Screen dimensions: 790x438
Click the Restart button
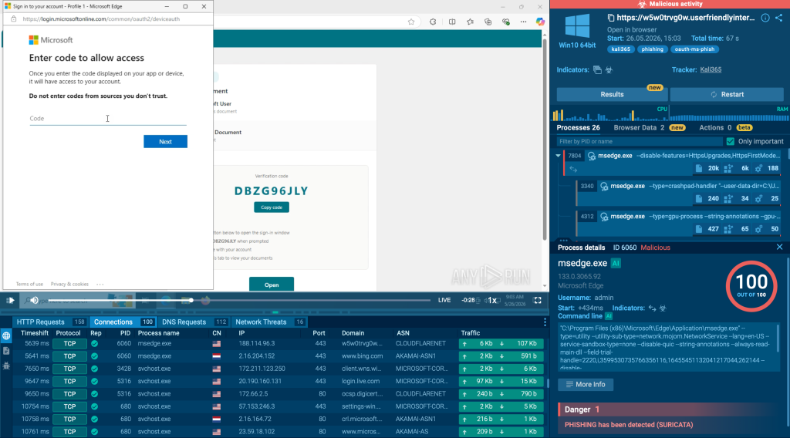[x=727, y=95]
